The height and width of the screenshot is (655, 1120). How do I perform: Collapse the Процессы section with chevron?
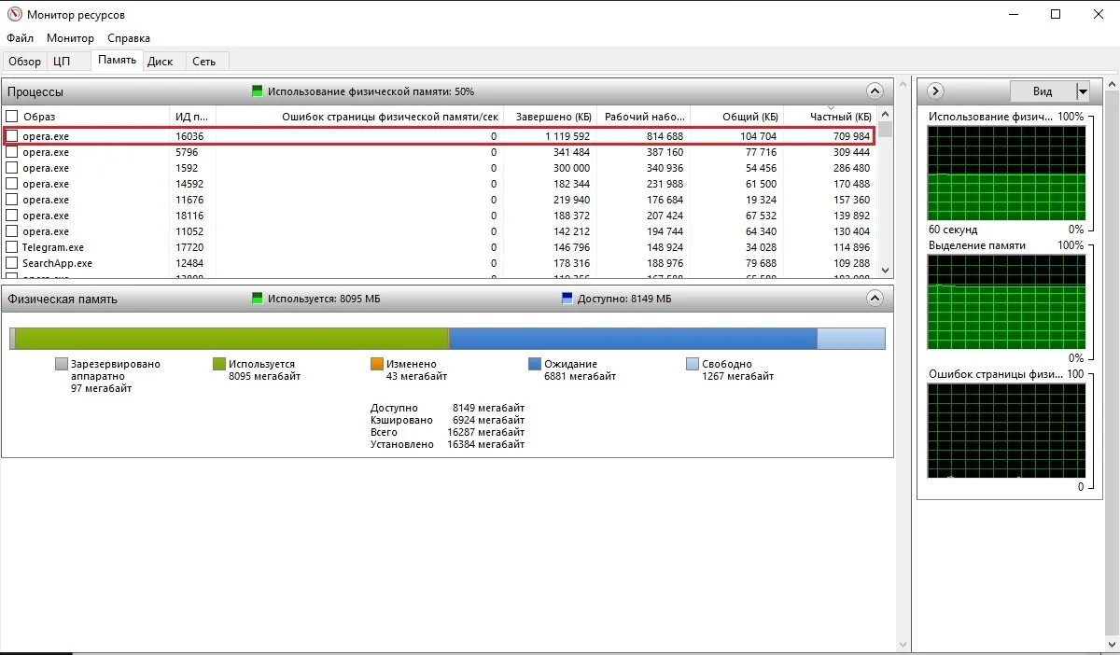click(x=875, y=91)
